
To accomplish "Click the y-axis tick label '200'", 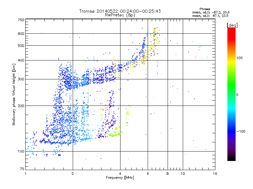I will pos(21,106).
